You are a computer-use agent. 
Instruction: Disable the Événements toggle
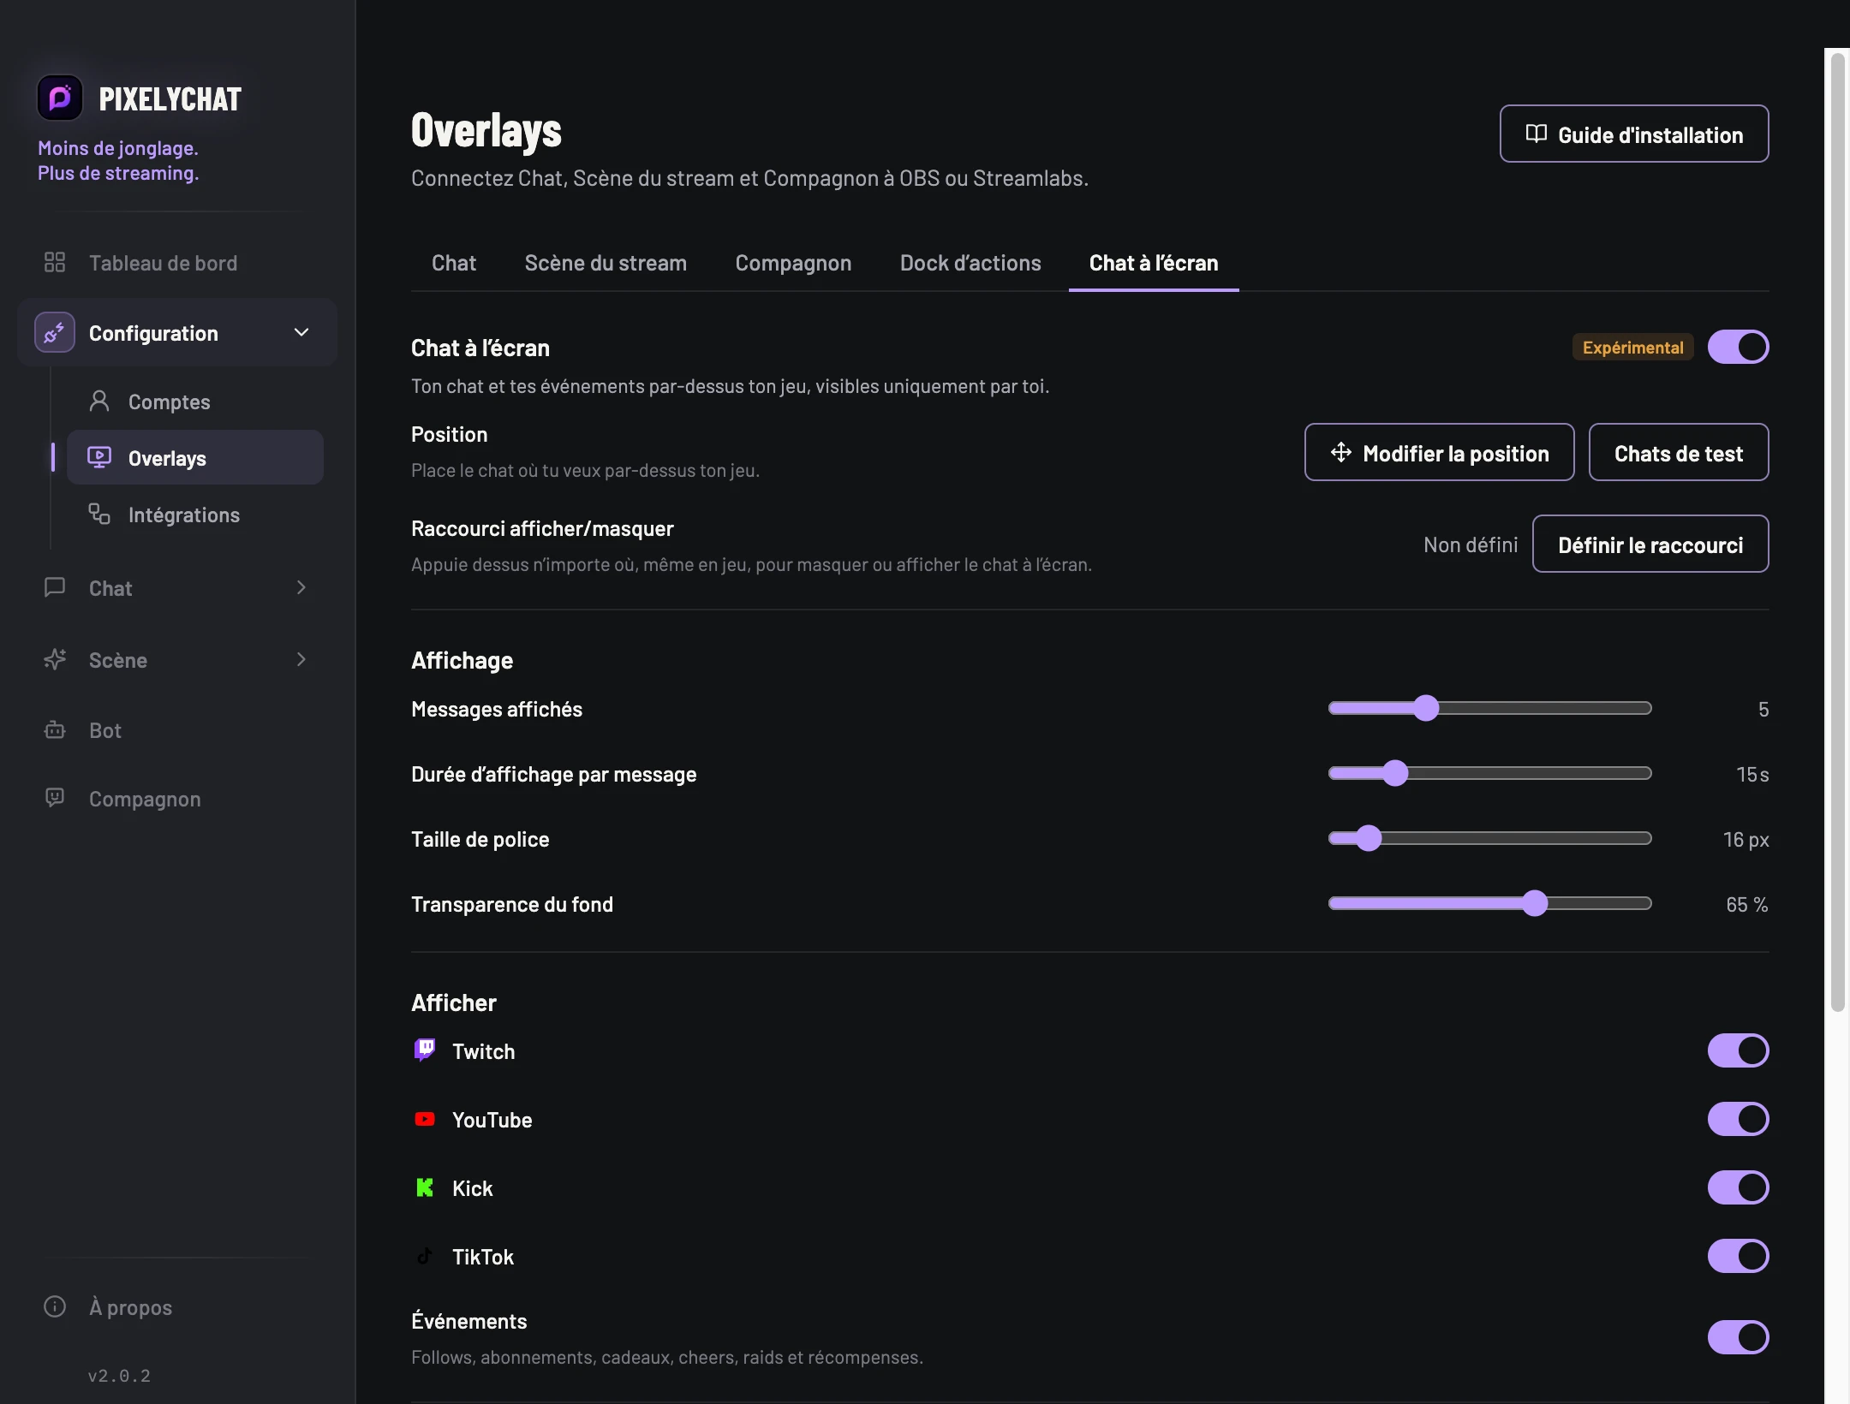1738,1337
